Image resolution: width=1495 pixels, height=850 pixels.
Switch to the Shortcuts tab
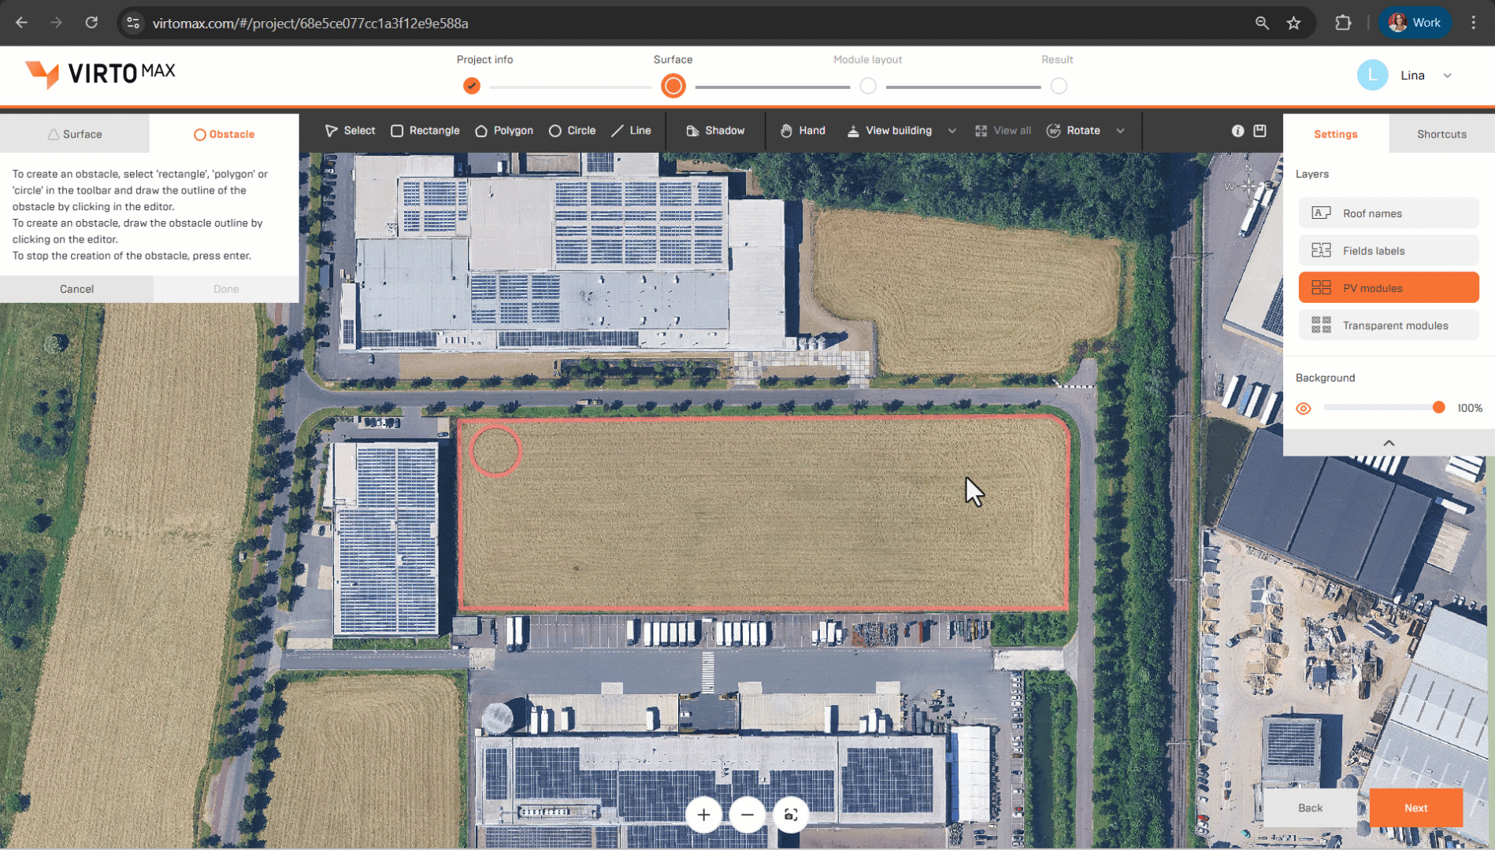pyautogui.click(x=1441, y=134)
